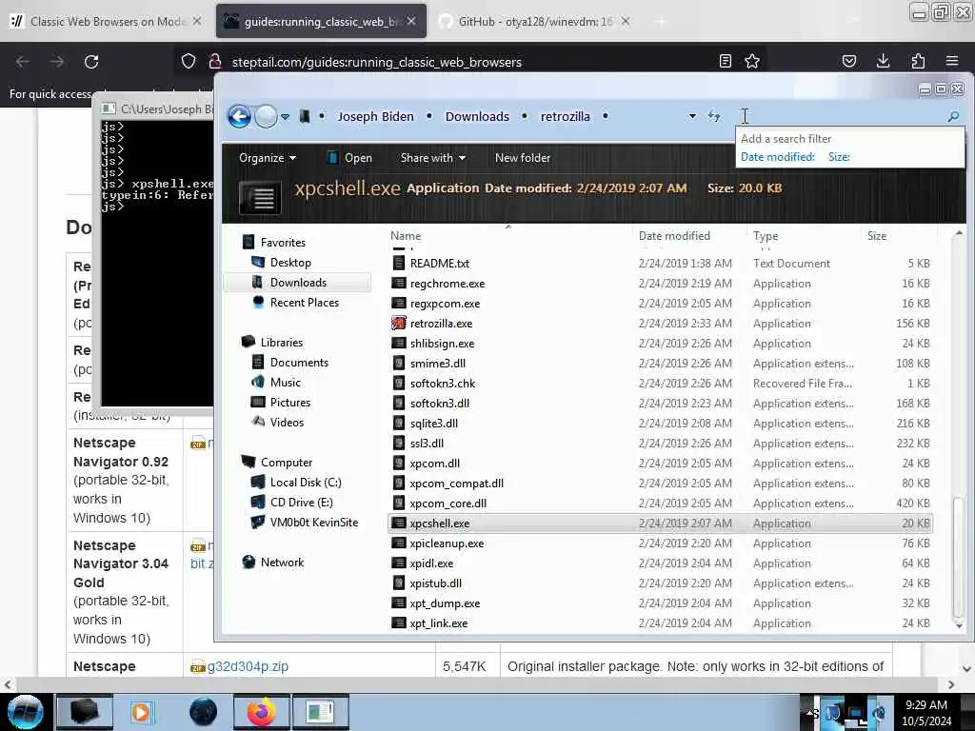Viewport: 975px width, 731px height.
Task: Open the VM0b0t KevinSite location
Action: click(x=313, y=523)
